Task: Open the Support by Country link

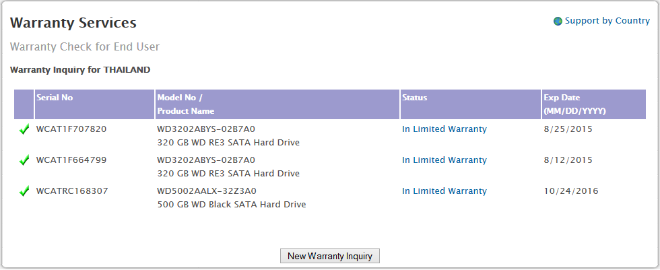Action: (x=607, y=21)
